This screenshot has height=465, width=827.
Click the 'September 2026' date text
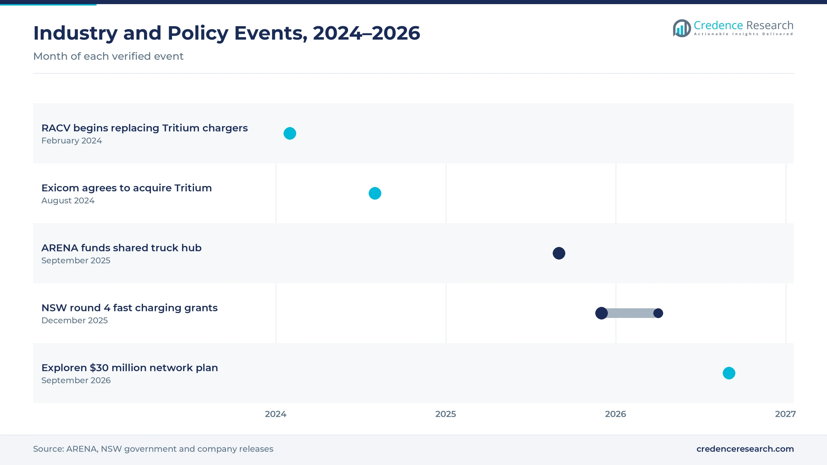(76, 380)
